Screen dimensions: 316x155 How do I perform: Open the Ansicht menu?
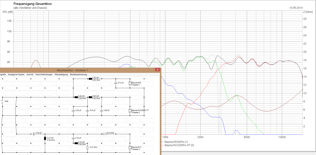coord(30,74)
